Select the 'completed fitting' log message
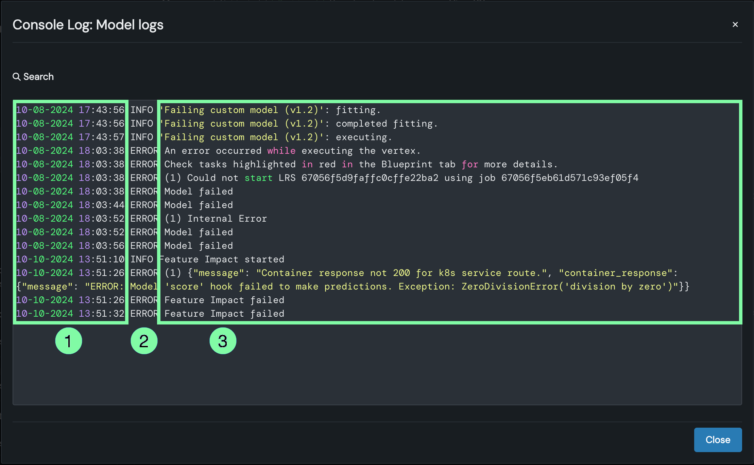The image size is (754, 465). click(x=387, y=124)
